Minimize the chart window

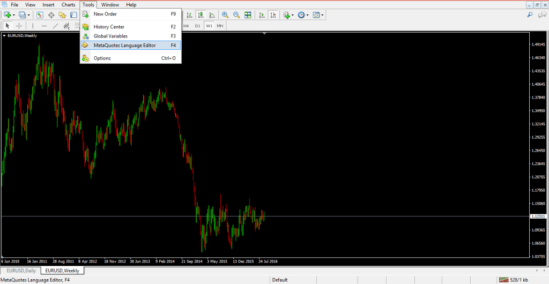pyautogui.click(x=530, y=4)
